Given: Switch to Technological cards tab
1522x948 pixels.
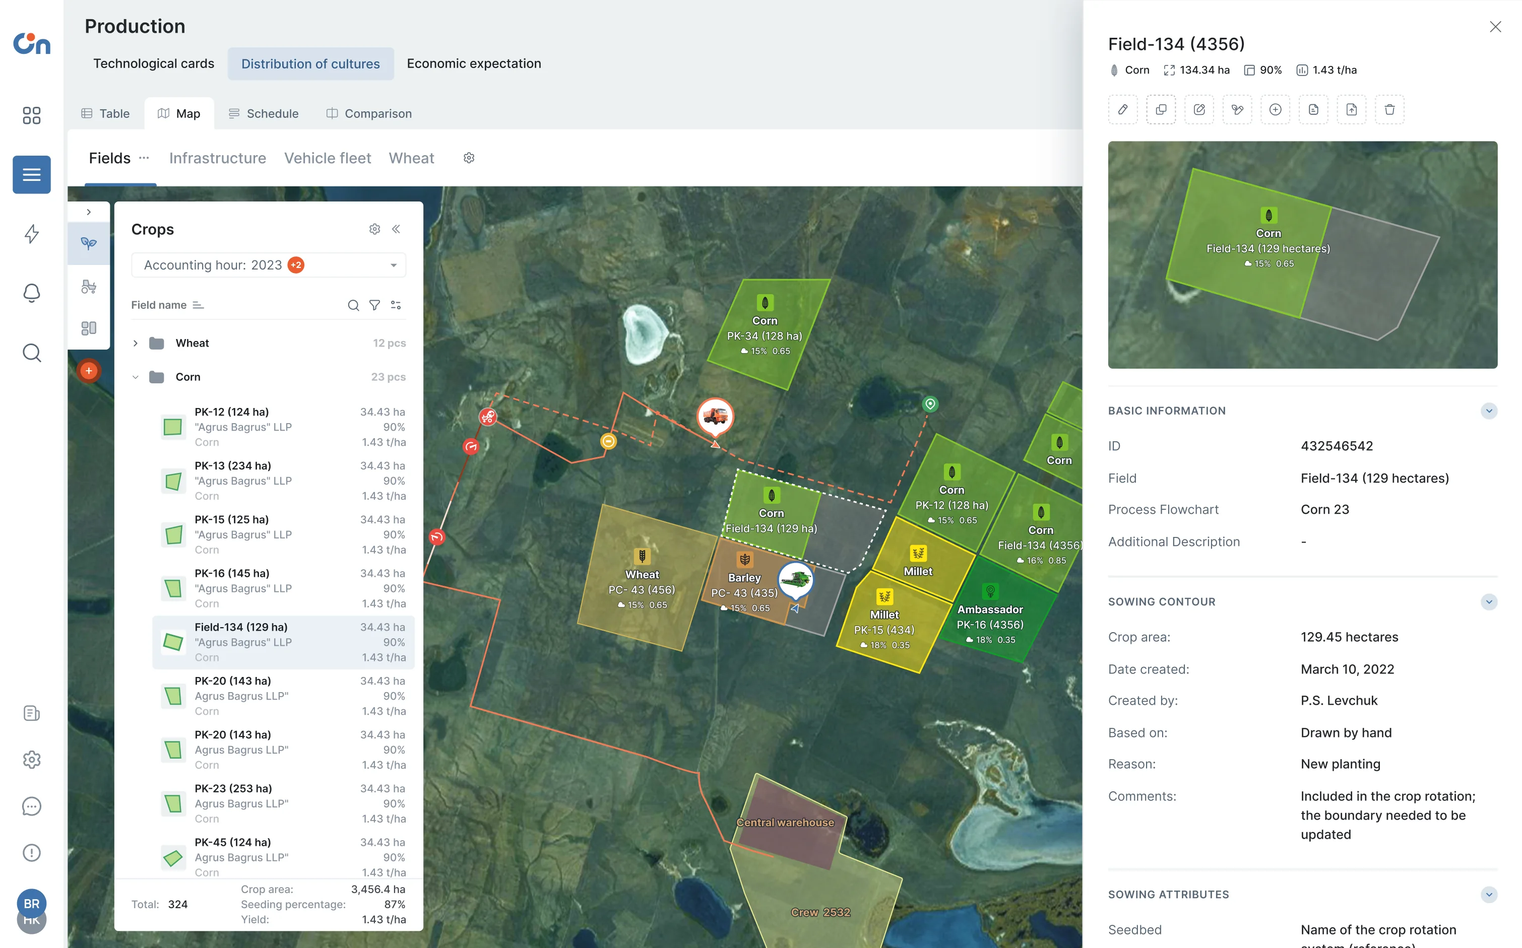Looking at the screenshot, I should click(x=154, y=64).
